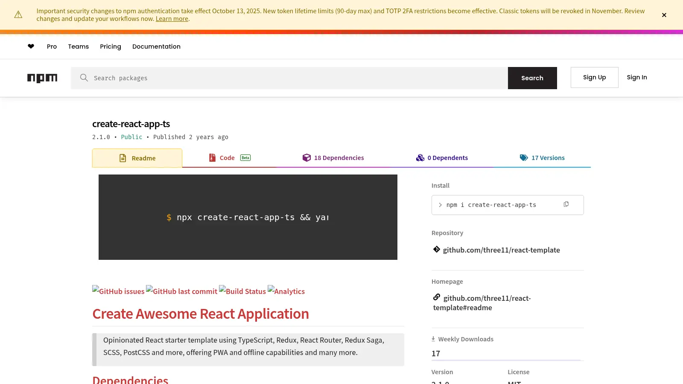The height and width of the screenshot is (384, 683).
Task: Click the Beta label on Code tab
Action: coord(245,158)
